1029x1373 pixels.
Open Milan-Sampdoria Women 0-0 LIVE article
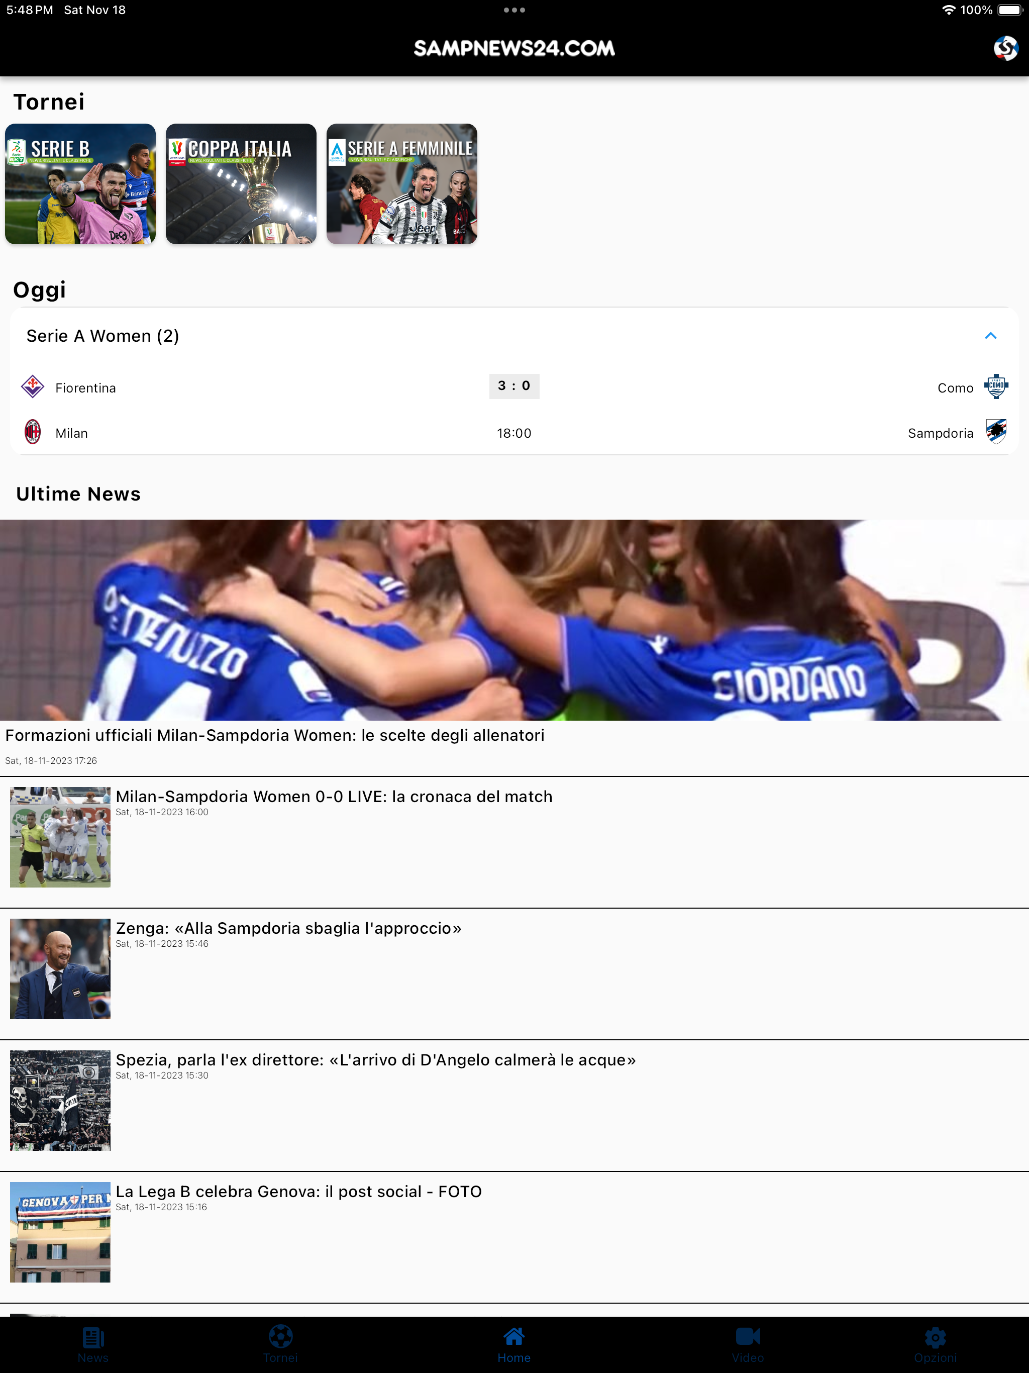click(x=334, y=797)
